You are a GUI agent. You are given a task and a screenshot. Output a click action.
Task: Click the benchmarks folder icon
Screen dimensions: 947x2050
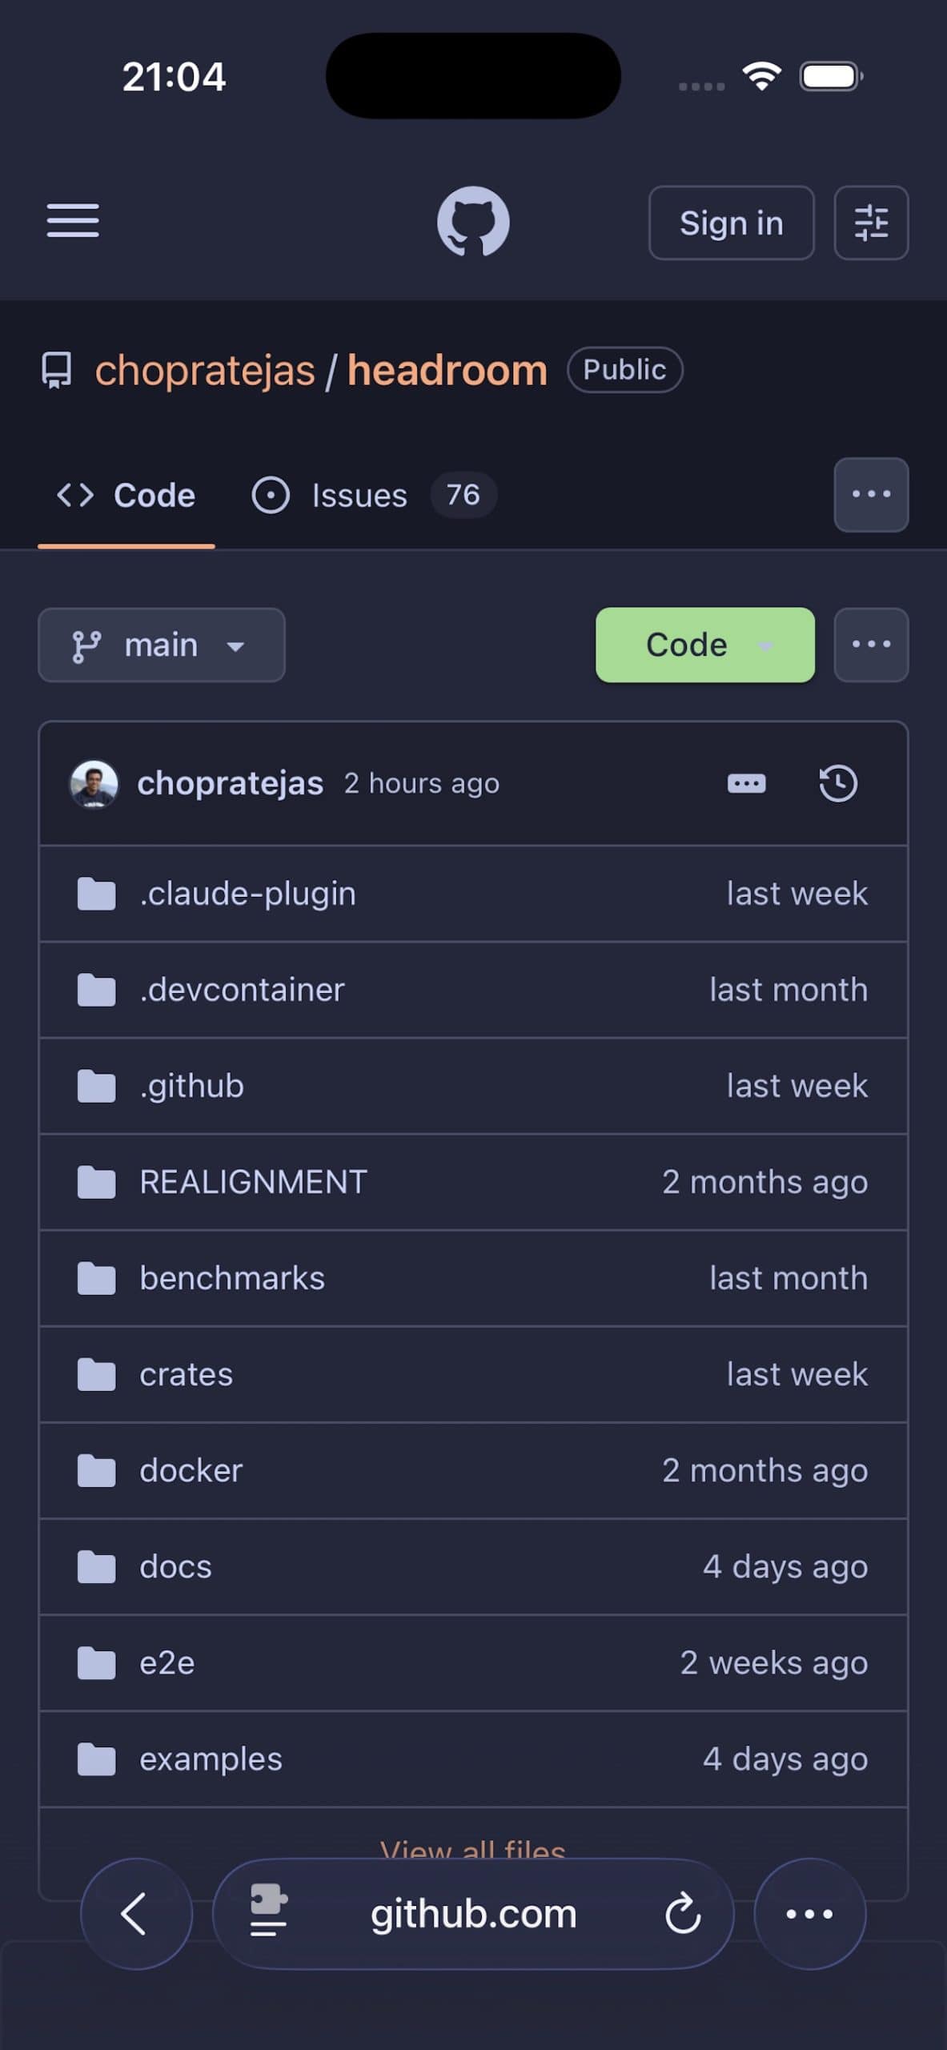click(x=97, y=1278)
